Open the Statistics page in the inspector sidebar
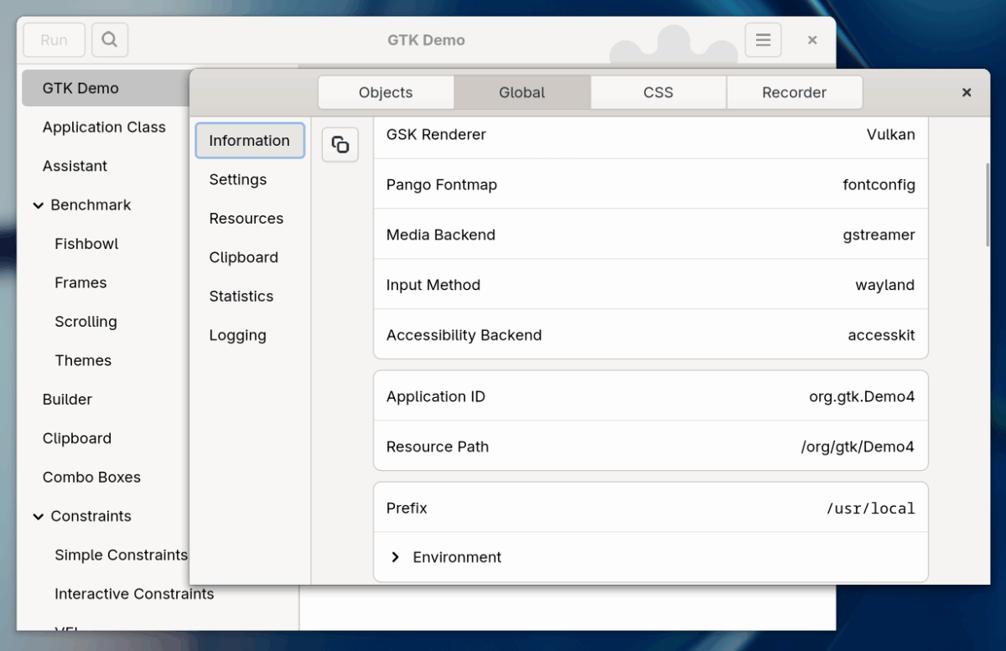This screenshot has height=651, width=1006. pos(241,296)
